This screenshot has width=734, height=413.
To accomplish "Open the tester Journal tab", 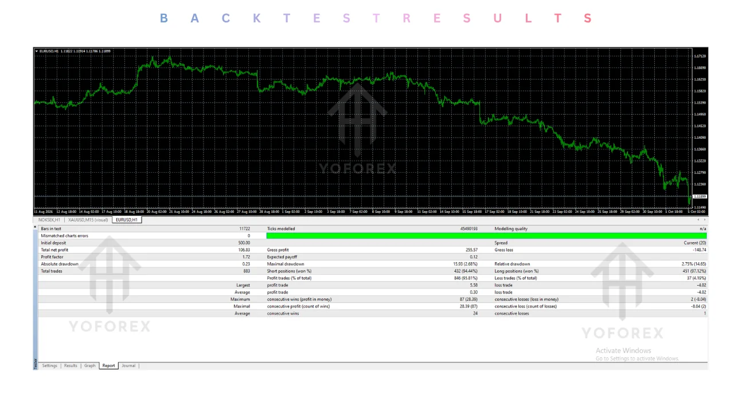I will [x=128, y=365].
